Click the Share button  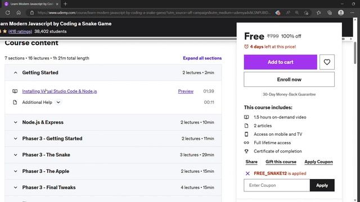pyautogui.click(x=251, y=162)
